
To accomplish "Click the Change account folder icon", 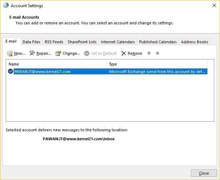I will coord(58,53).
